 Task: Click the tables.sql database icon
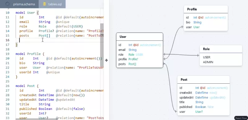click(x=45, y=4)
